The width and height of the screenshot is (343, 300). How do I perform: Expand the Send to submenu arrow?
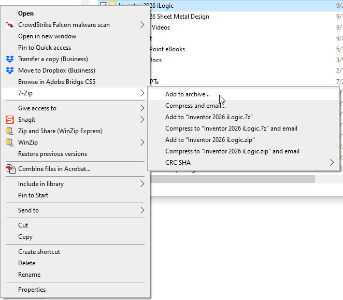point(142,210)
